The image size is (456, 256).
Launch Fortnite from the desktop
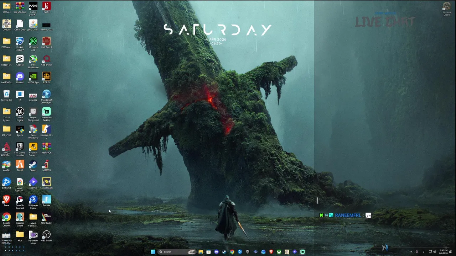tap(46, 201)
